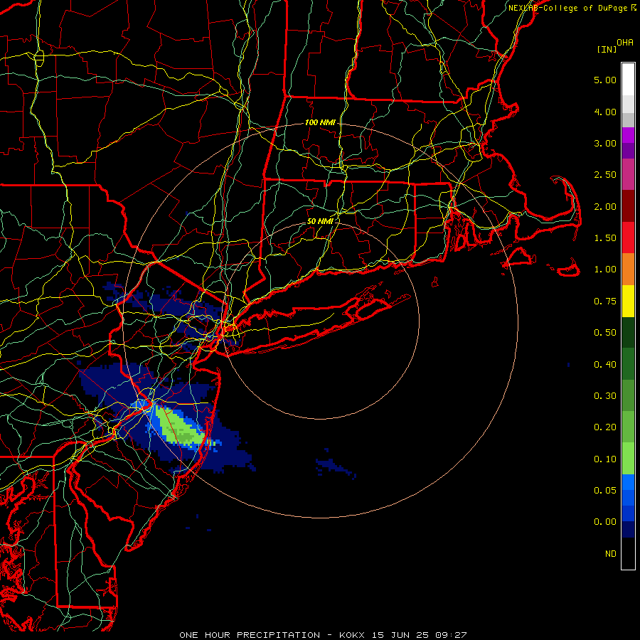Click the 3.00 legend value
The image size is (640, 640).
point(605,143)
